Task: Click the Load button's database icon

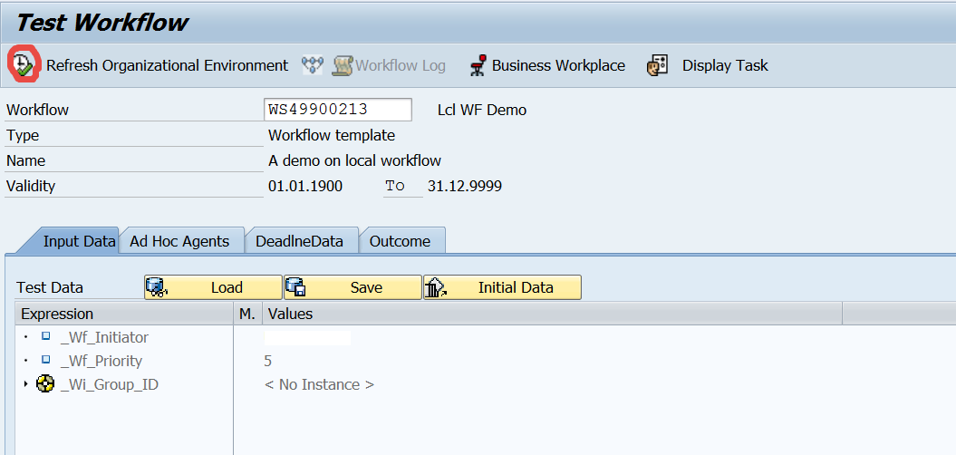Action: pos(158,287)
